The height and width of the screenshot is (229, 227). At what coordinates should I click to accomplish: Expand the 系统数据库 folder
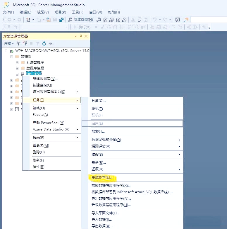[17, 62]
